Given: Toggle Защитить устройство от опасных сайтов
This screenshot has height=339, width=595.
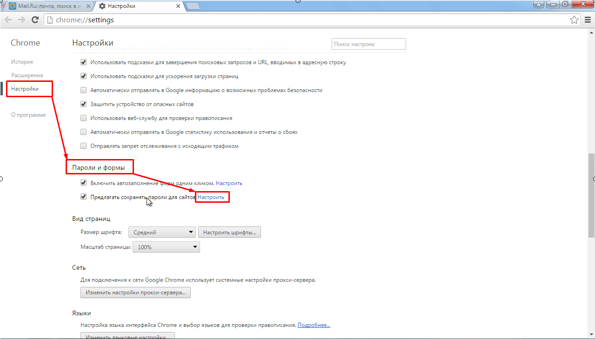Looking at the screenshot, I should point(84,104).
